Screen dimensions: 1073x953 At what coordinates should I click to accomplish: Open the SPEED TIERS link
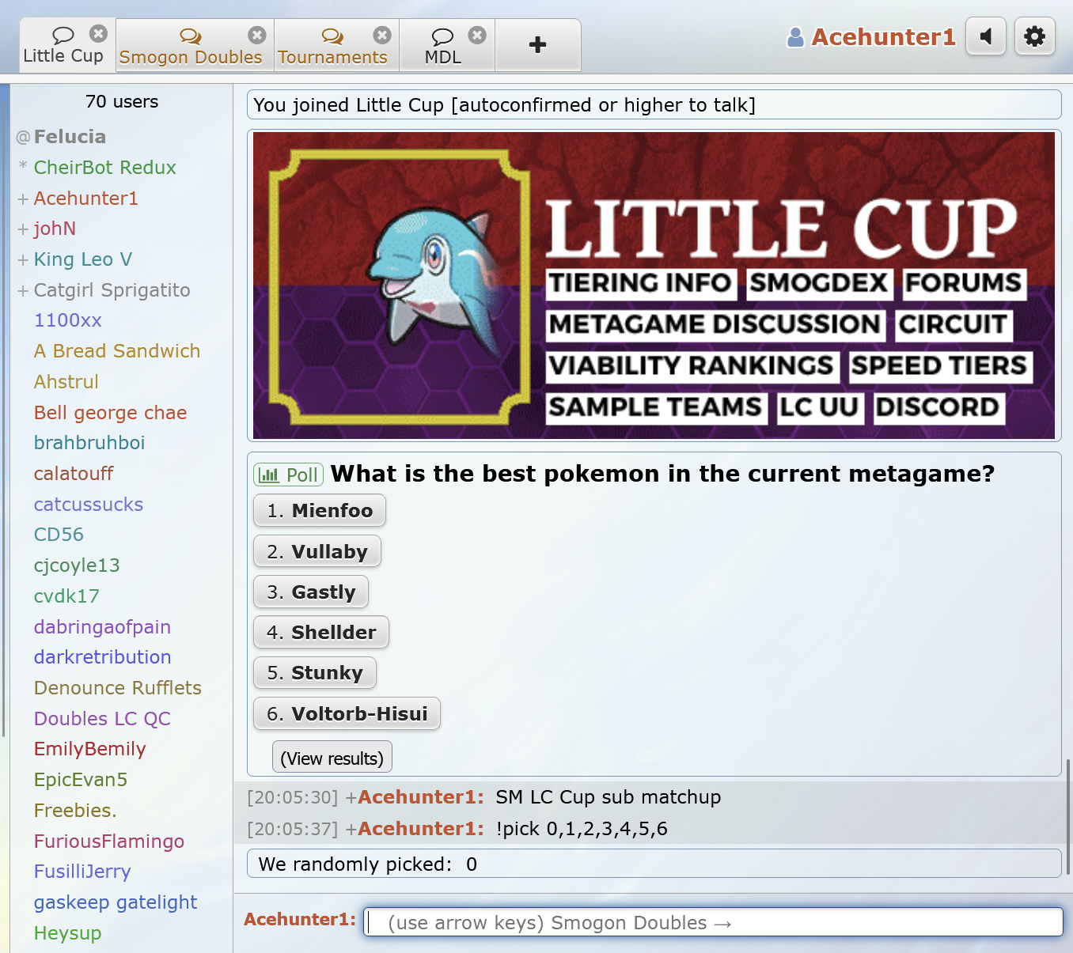coord(939,365)
